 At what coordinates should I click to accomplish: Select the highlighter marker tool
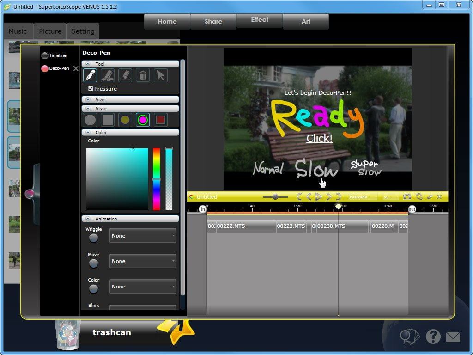tap(107, 75)
